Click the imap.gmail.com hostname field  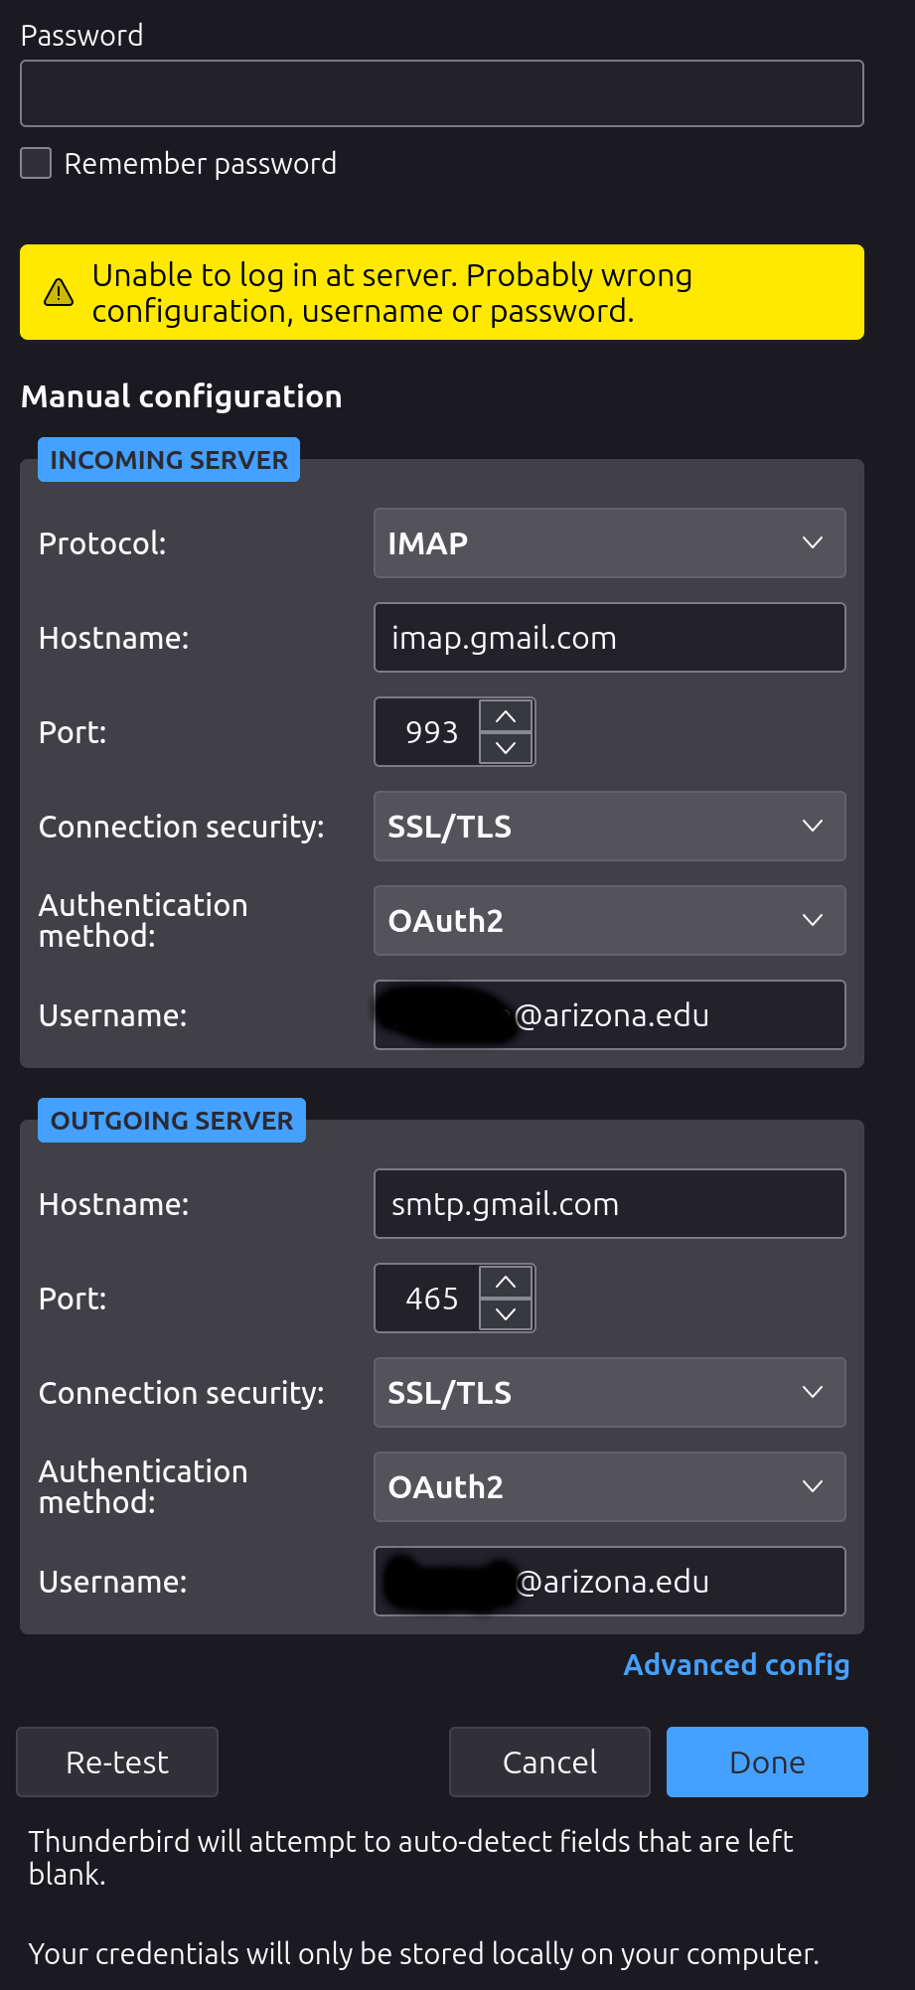[x=609, y=638]
